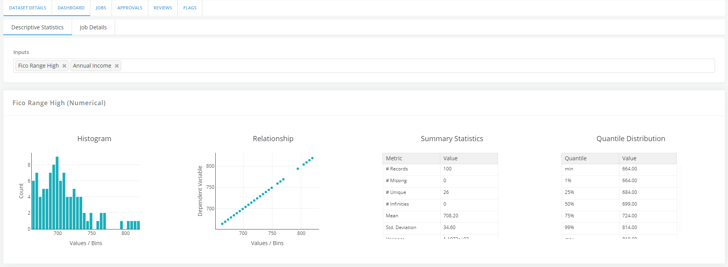Remove the Fico Range High input tag
728x267 pixels.
click(64, 66)
